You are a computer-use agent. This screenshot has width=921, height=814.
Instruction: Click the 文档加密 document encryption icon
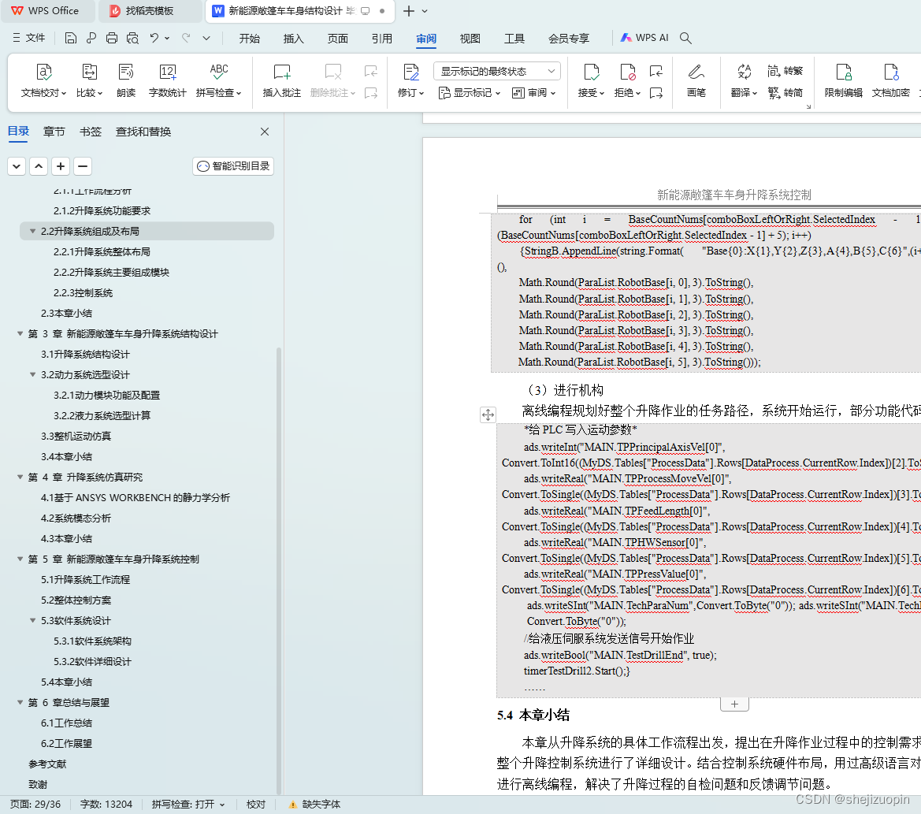[890, 80]
